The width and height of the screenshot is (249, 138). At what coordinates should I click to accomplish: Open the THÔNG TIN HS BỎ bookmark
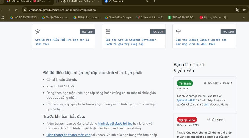coord(182,17)
